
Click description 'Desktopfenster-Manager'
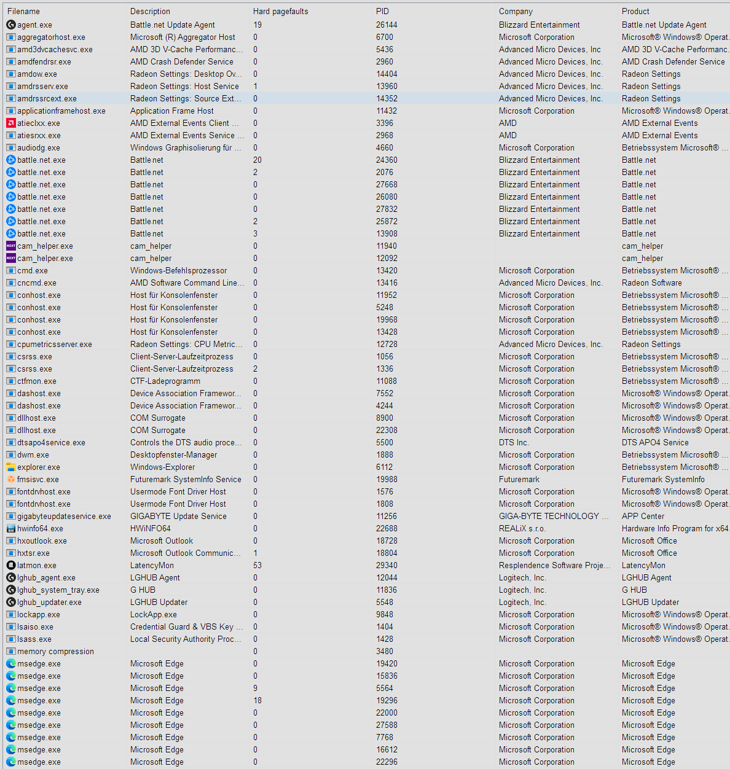[x=174, y=455]
